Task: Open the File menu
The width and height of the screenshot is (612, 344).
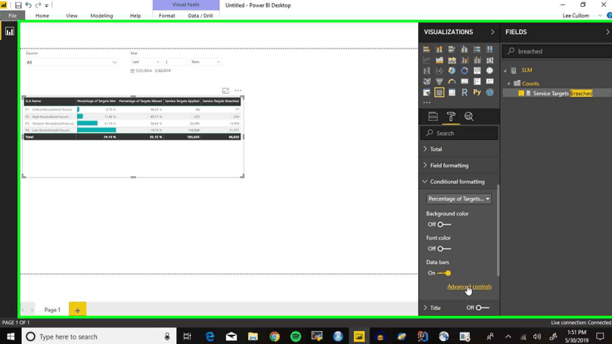Action: [13, 16]
